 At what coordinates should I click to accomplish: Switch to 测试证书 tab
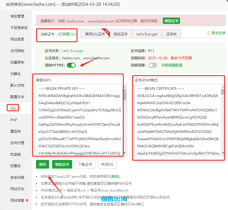point(120,34)
